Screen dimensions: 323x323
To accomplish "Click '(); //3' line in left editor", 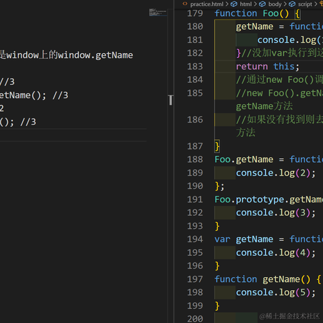I will [18, 122].
